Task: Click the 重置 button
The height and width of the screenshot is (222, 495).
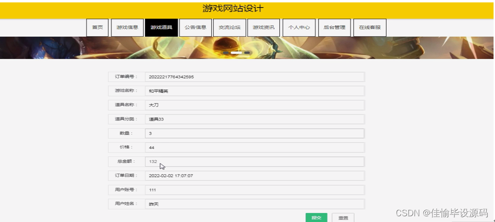Action: tap(343, 218)
